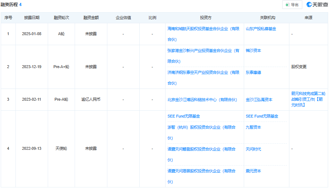The width and height of the screenshot is (331, 191).
Task: Open 锦沙资本 institution link
Action: 253,51
